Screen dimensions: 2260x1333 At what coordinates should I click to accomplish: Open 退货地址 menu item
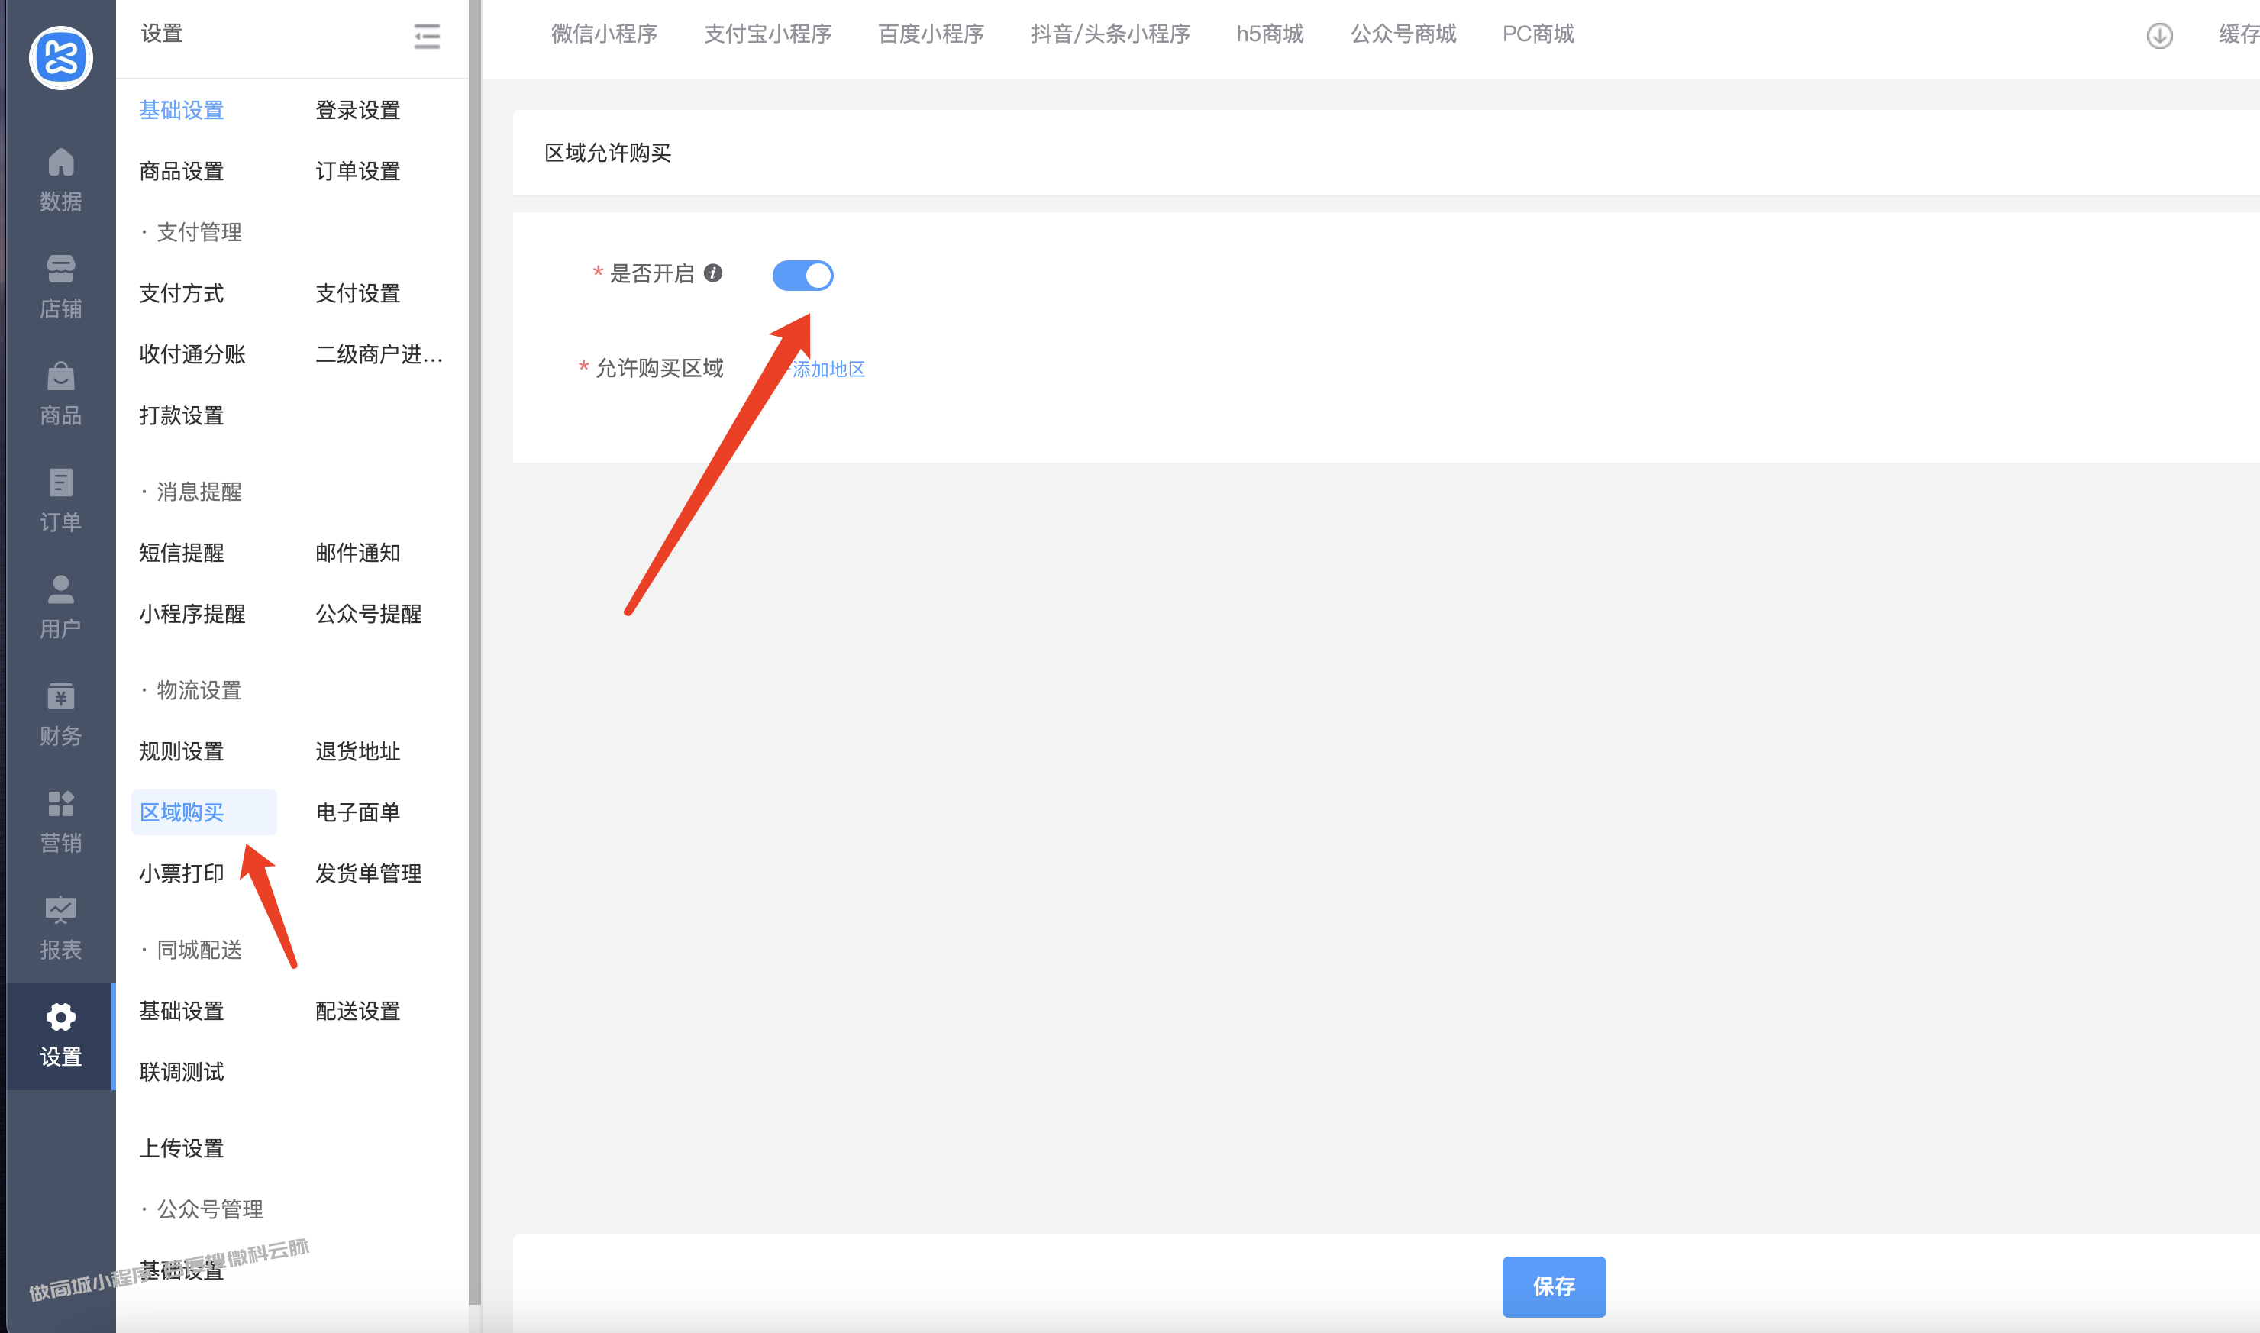tap(357, 752)
